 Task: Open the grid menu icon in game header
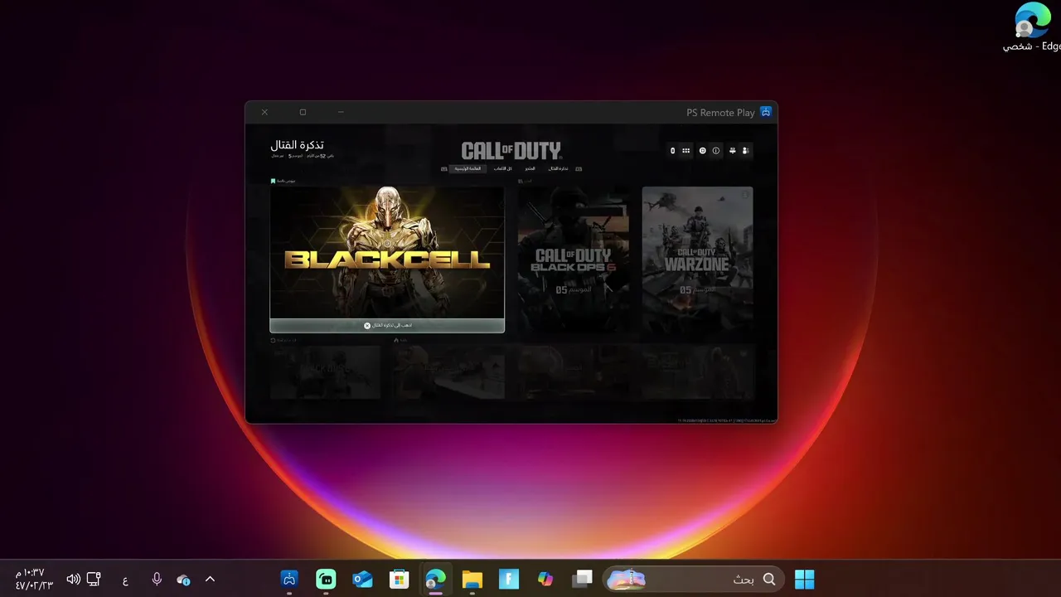click(x=686, y=151)
